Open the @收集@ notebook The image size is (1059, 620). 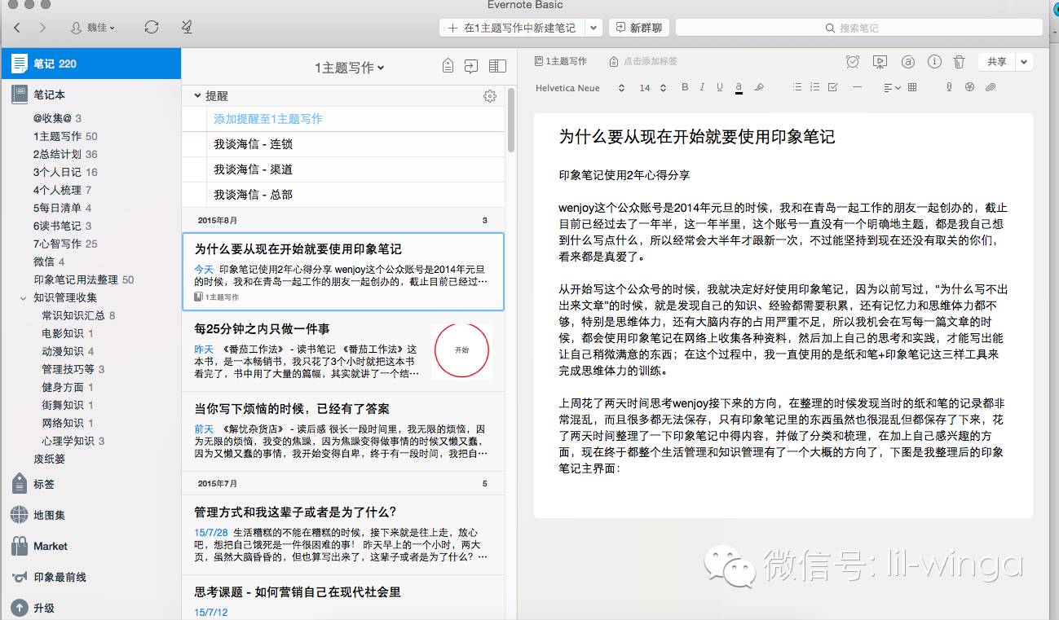tap(57, 118)
